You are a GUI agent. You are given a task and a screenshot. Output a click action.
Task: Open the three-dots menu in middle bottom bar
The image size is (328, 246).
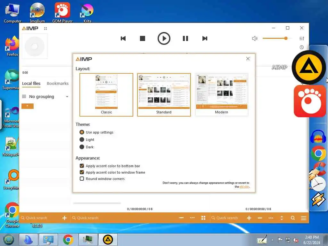pos(192,218)
